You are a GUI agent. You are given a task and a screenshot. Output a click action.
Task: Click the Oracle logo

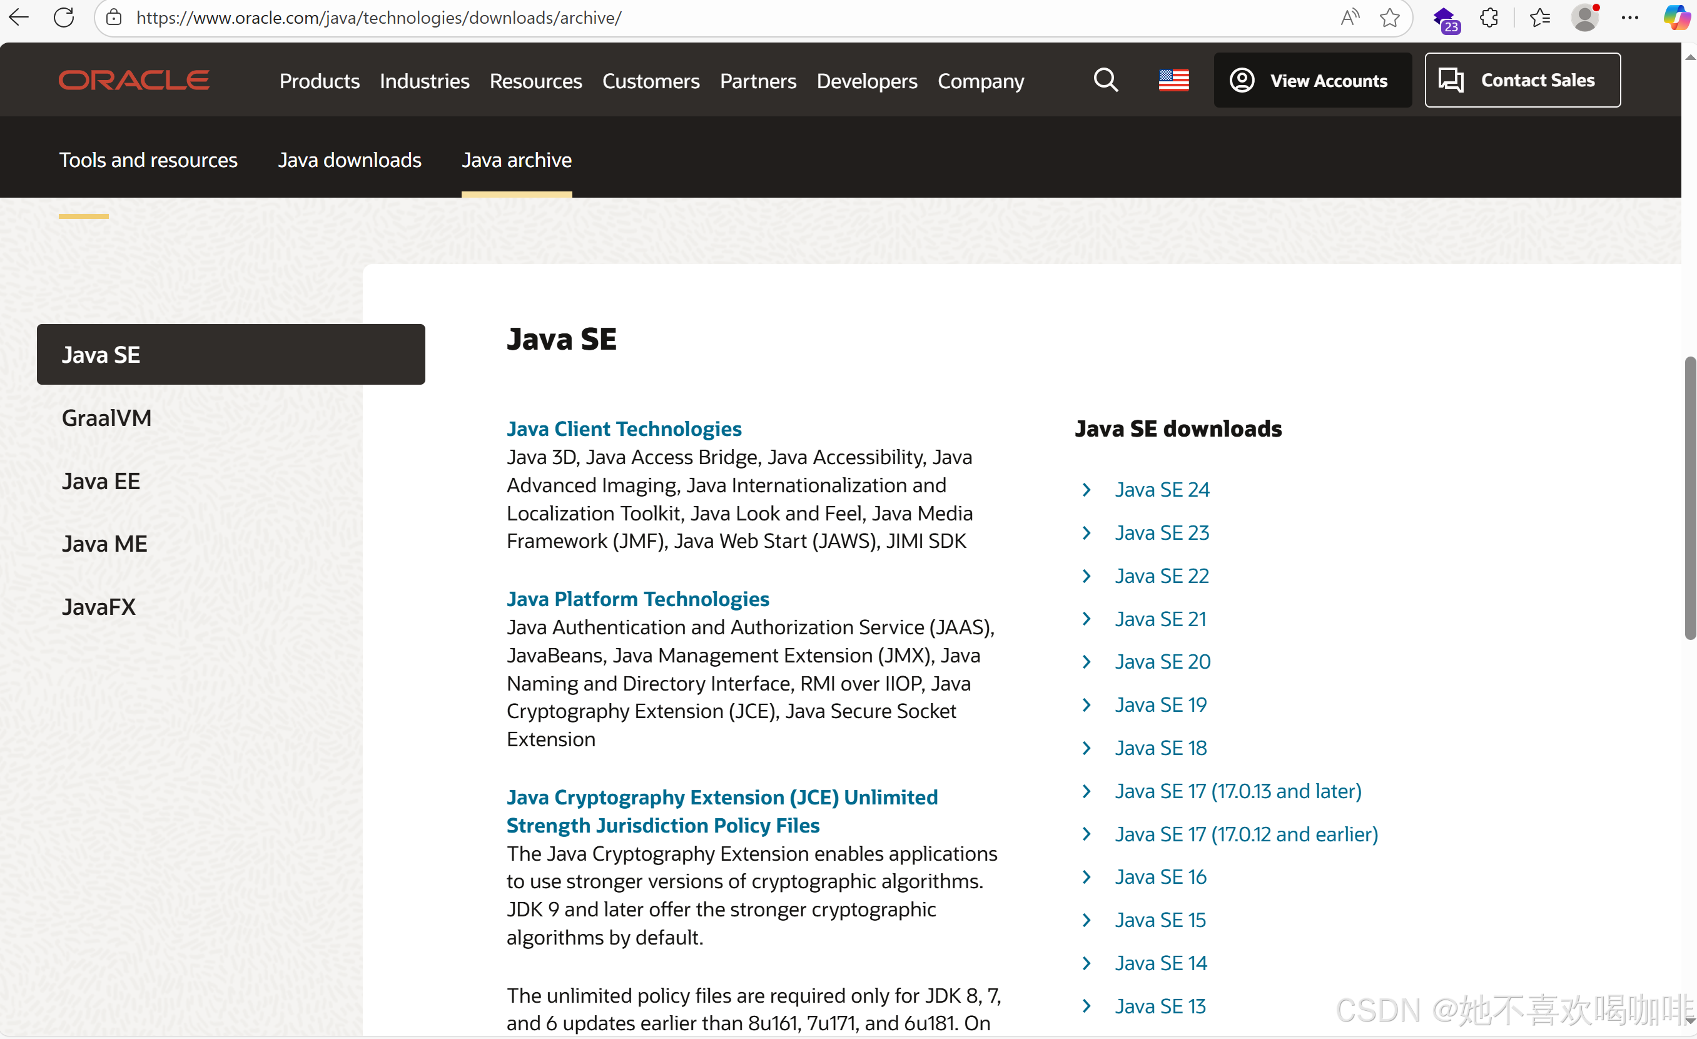click(134, 81)
